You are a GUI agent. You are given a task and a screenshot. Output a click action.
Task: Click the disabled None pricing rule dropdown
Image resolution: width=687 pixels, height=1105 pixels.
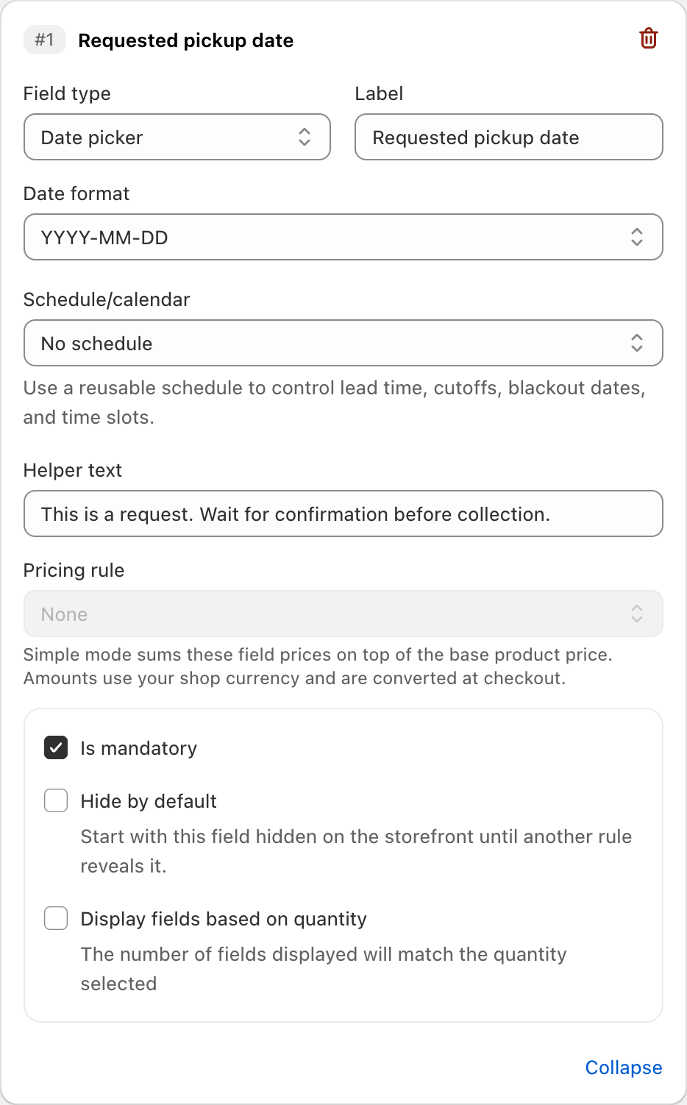click(x=343, y=614)
